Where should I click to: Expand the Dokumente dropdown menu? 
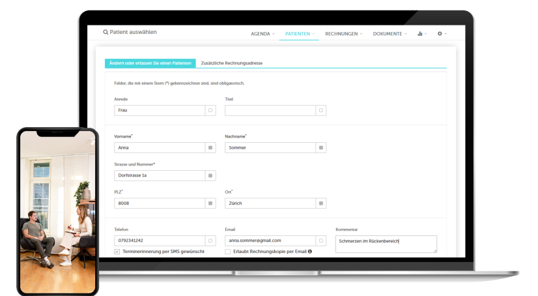pyautogui.click(x=389, y=33)
